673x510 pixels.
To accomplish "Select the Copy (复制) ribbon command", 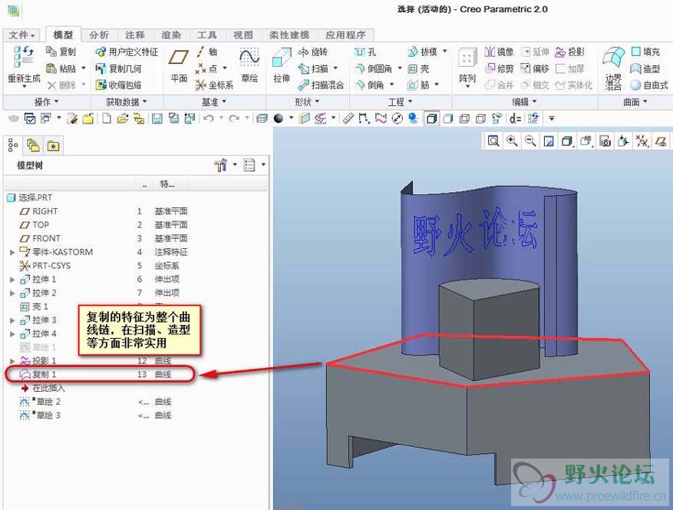I will [61, 52].
